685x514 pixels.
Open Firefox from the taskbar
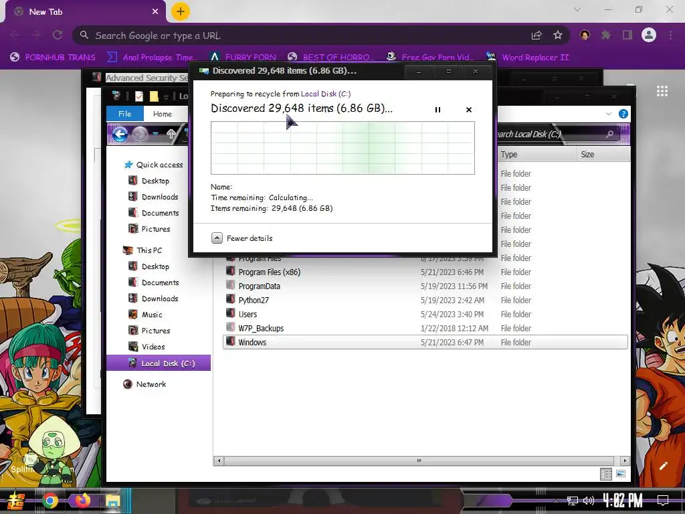[x=82, y=500]
